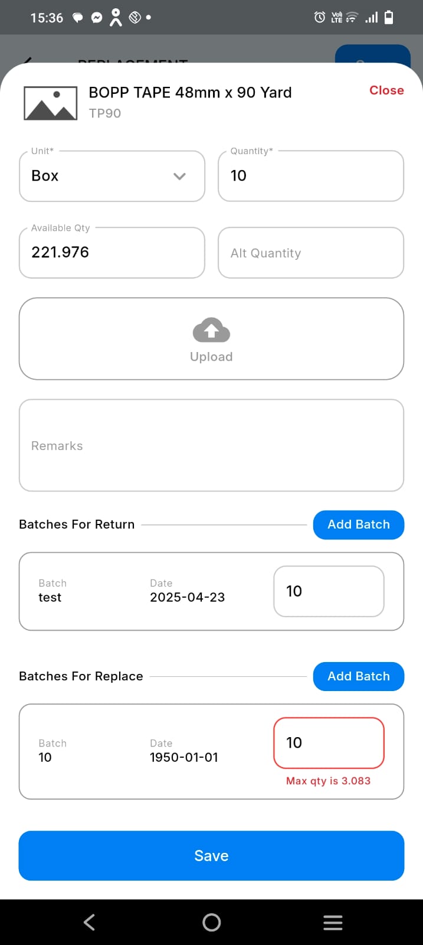
Task: Tap the battery icon in status bar
Action: click(x=389, y=18)
